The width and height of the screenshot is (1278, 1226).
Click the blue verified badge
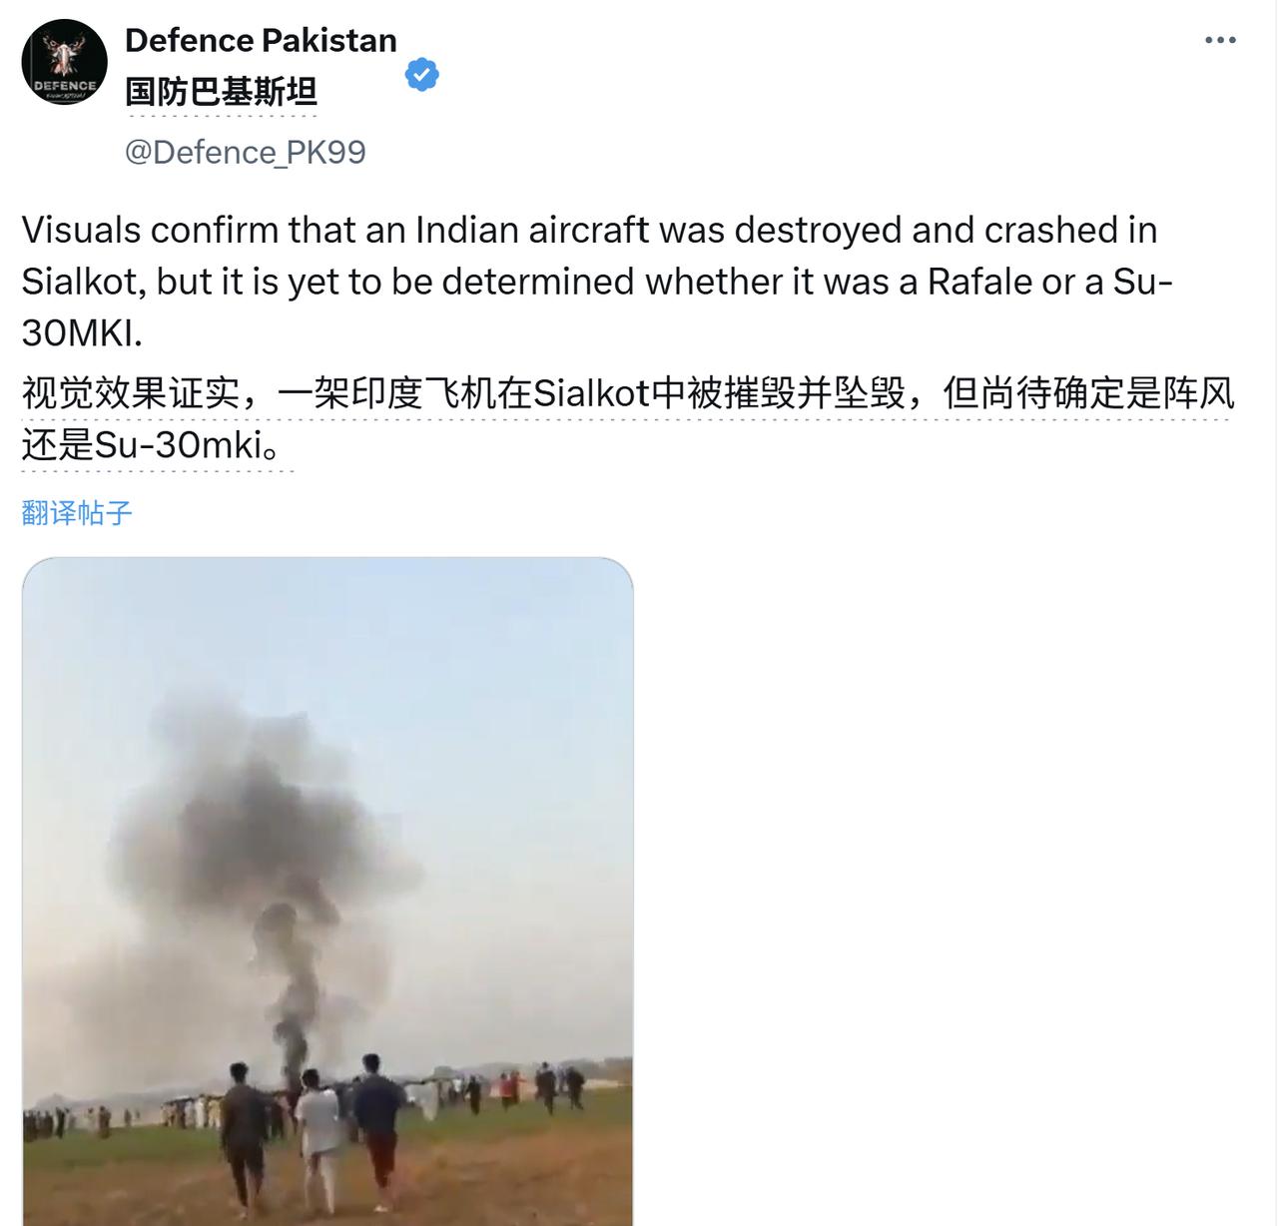422,75
